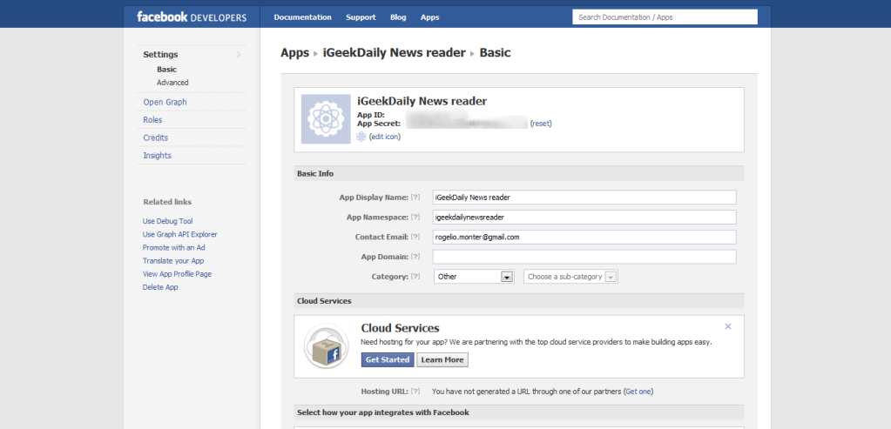Click the small icon beside edit icon
Viewport: 891px width, 429px height.
361,137
